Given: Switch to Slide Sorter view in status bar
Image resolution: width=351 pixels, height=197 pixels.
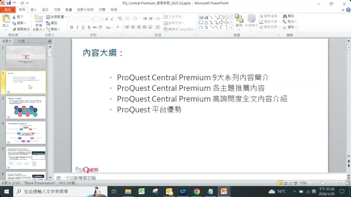Looking at the screenshot, I should point(285,183).
